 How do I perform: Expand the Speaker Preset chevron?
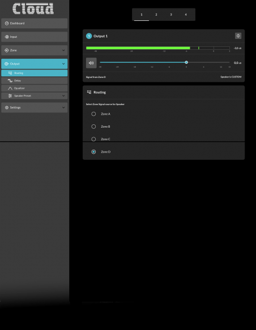click(63, 95)
